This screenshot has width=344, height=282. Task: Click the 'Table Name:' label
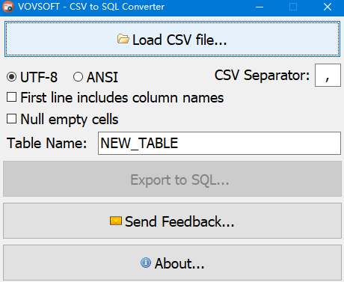click(x=47, y=144)
